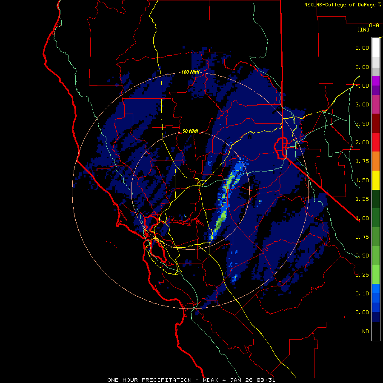Pick the dark red swatch beside 2.50

point(376,123)
